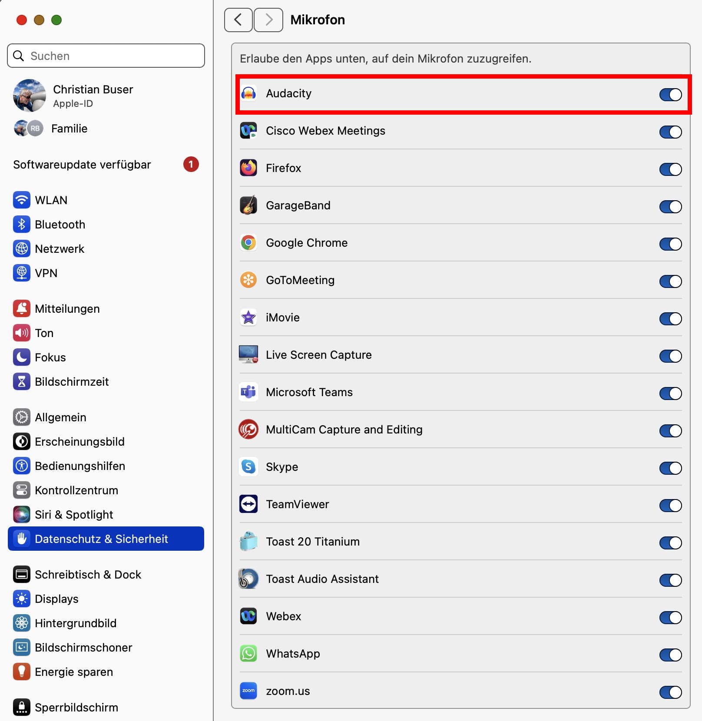
Task: Select Datenschutz & Sicherheit in sidebar
Action: [x=106, y=539]
